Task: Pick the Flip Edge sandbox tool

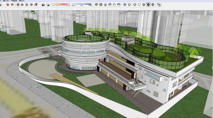Action: (x=36, y=5)
